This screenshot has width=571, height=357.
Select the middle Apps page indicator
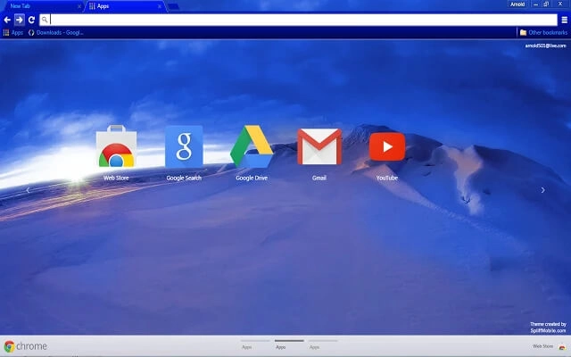click(289, 345)
